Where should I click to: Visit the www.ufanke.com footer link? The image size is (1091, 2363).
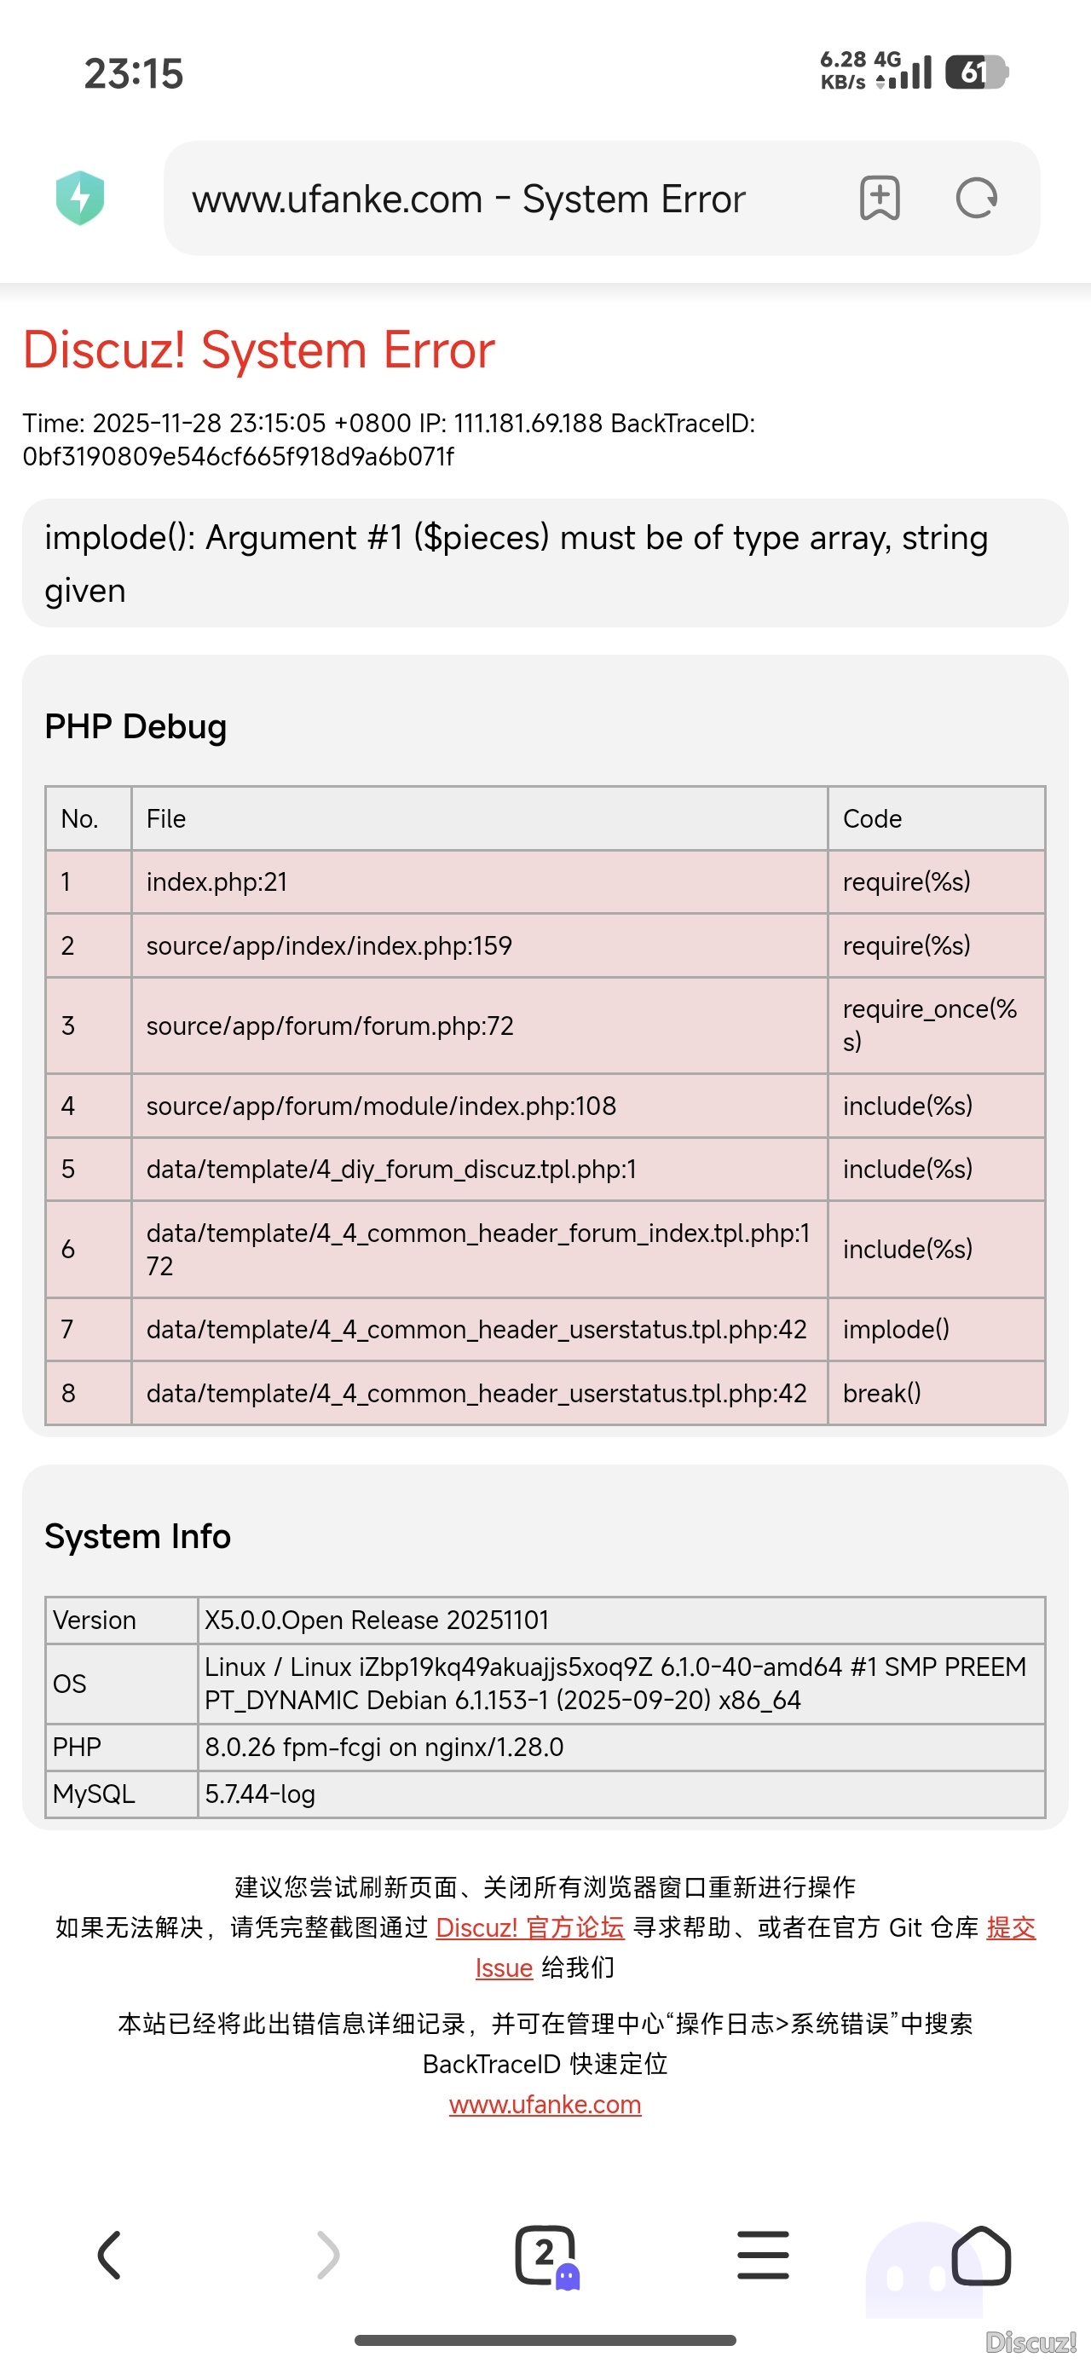click(x=545, y=2105)
